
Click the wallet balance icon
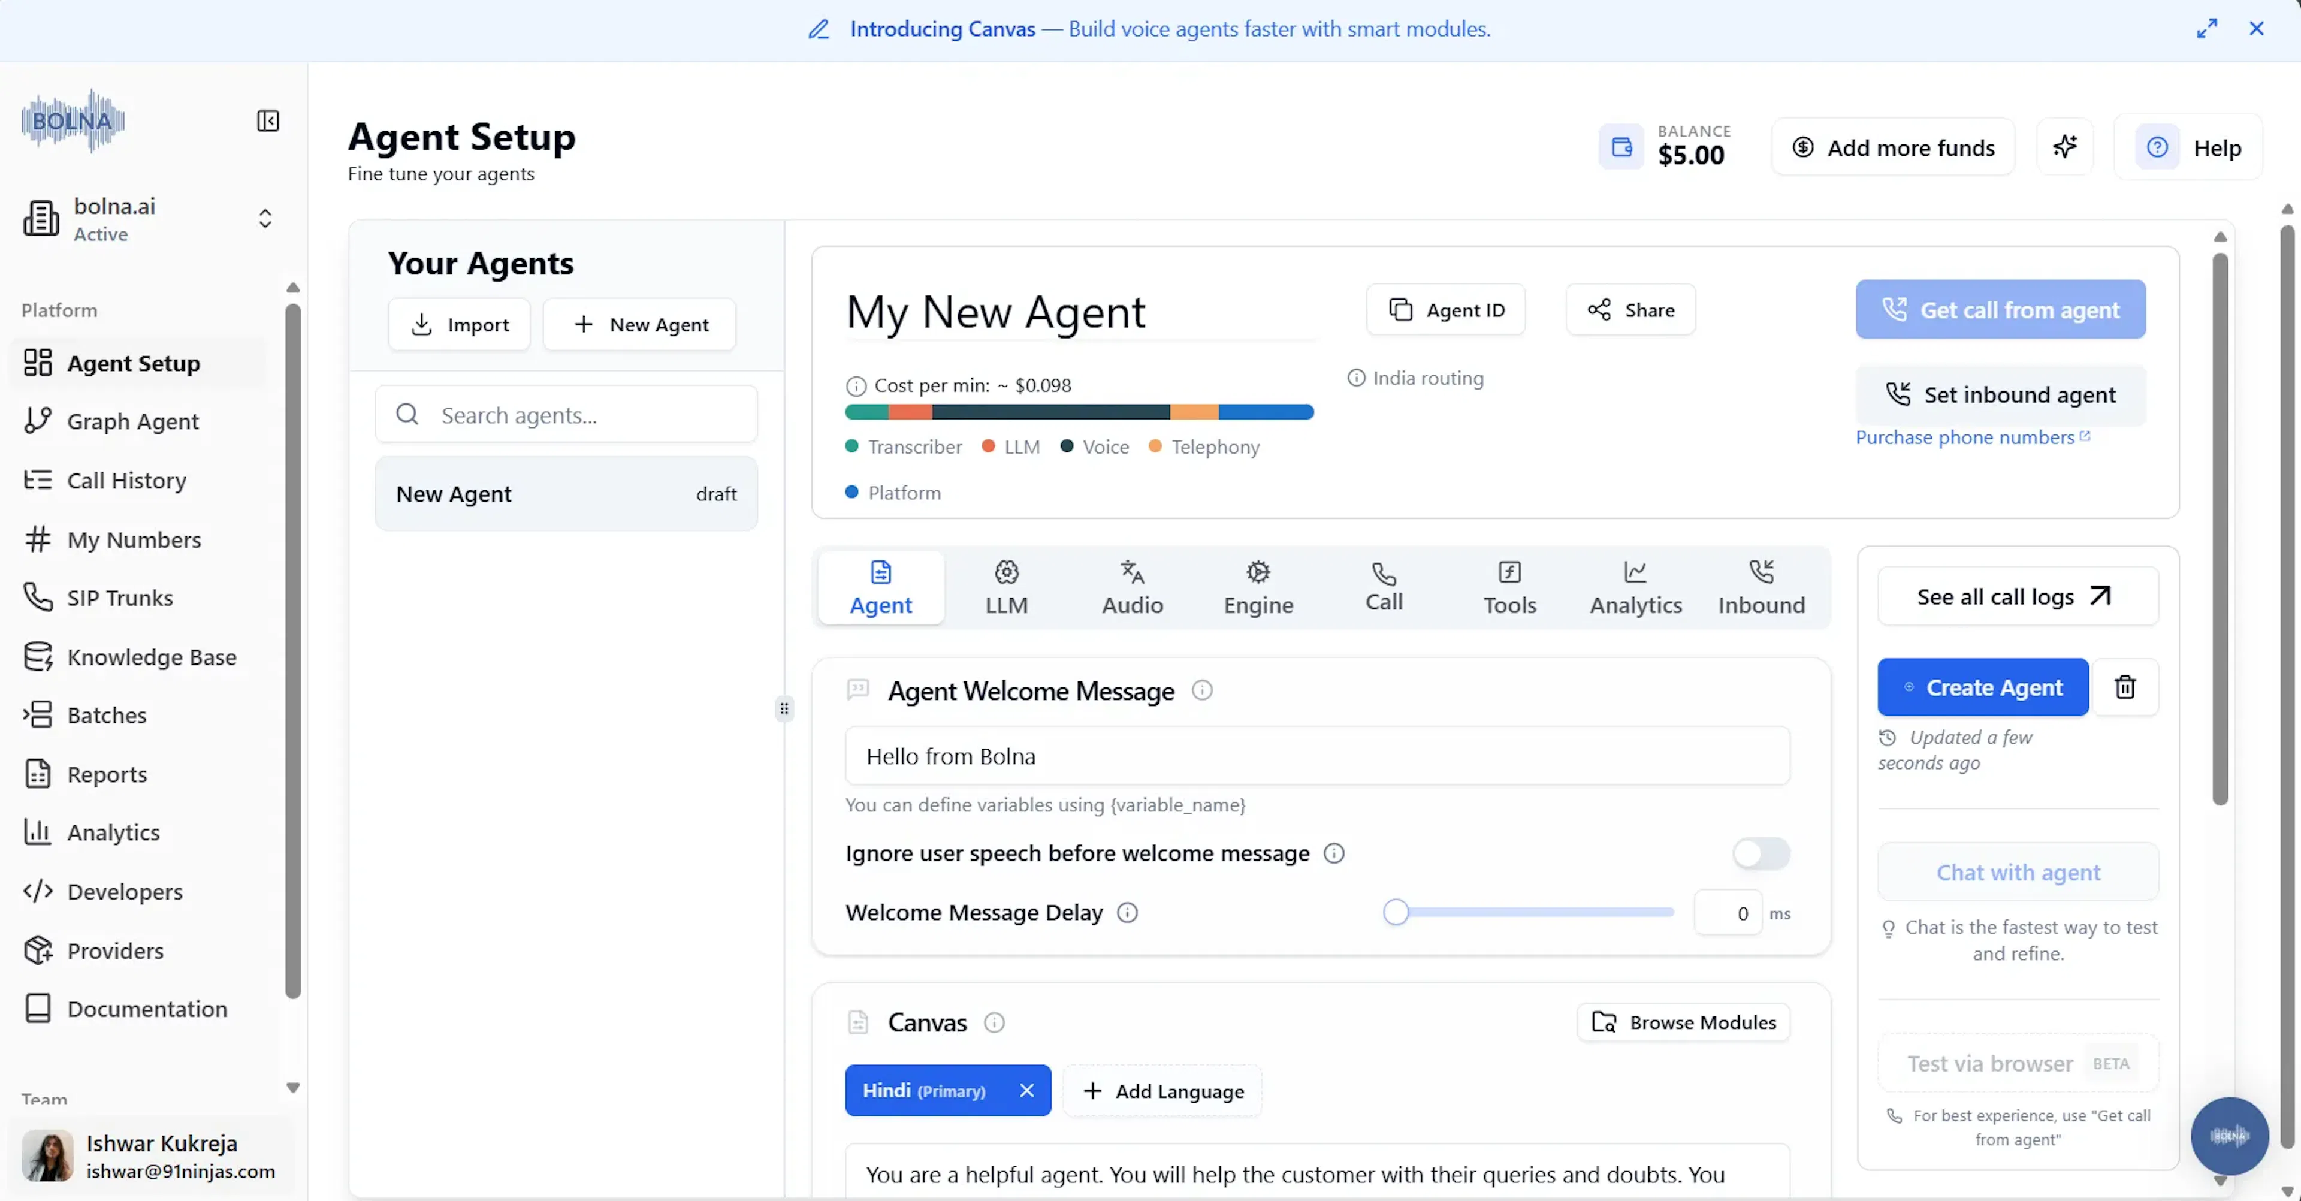click(x=1621, y=147)
